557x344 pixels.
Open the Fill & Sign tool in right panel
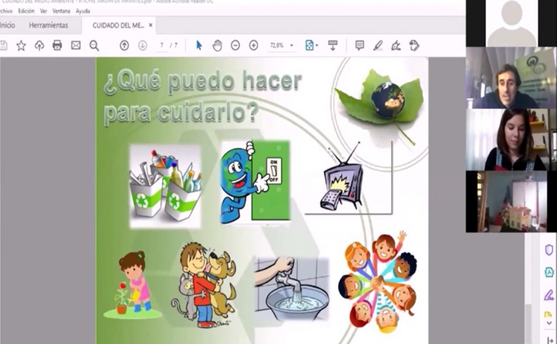click(x=549, y=295)
